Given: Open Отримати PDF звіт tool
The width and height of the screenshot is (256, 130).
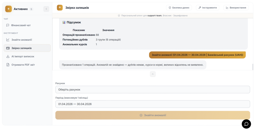Looking at the screenshot, I should coord(23,65).
